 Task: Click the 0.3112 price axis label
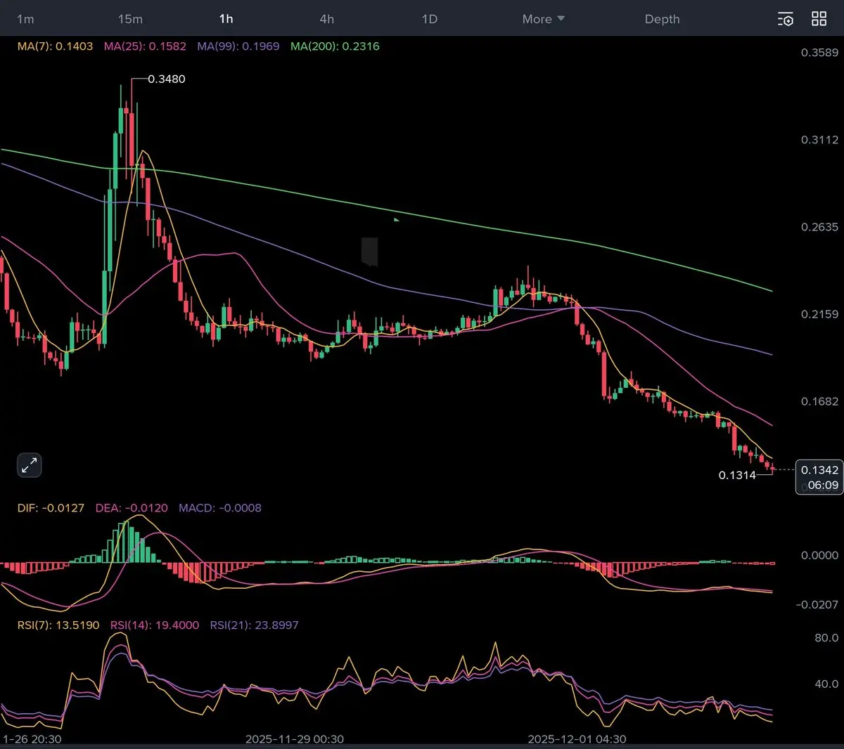click(x=819, y=140)
